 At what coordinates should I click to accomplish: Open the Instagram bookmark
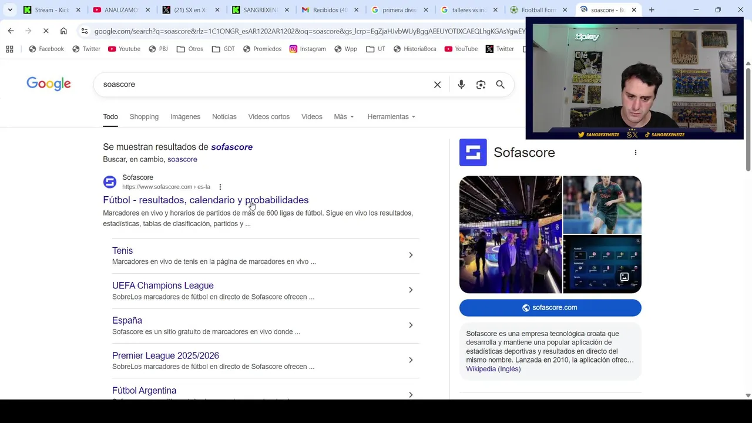pos(307,49)
